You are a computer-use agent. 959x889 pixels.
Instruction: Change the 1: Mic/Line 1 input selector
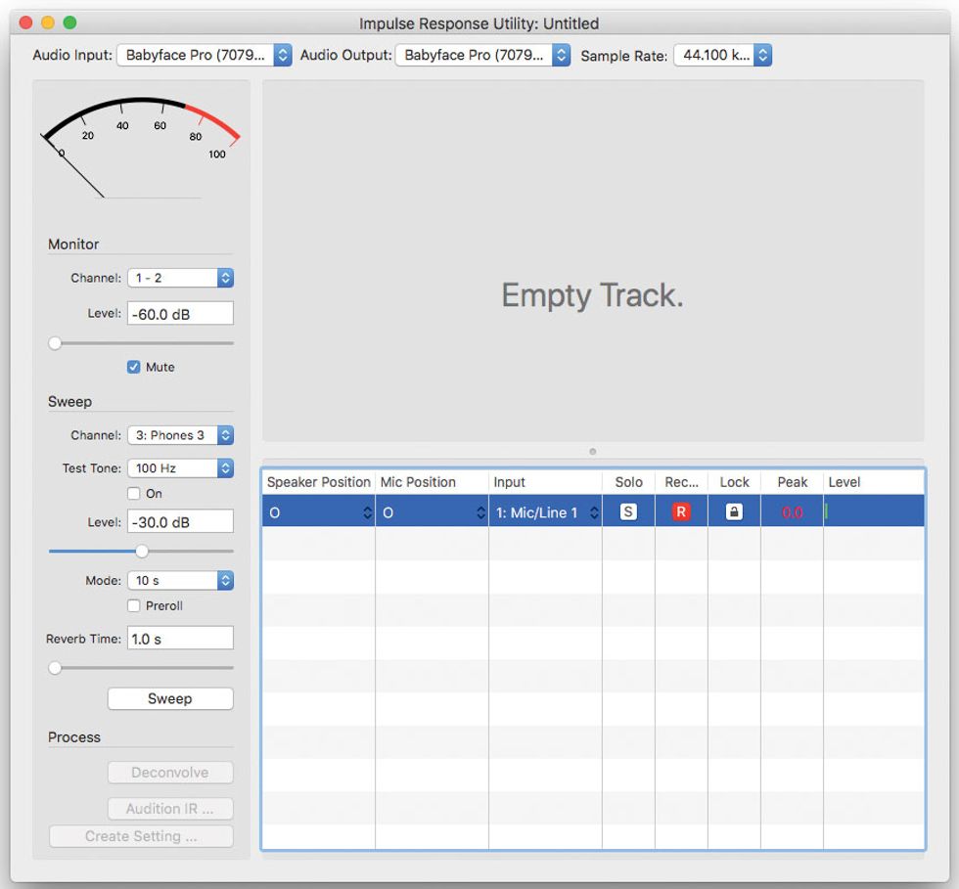tap(546, 512)
